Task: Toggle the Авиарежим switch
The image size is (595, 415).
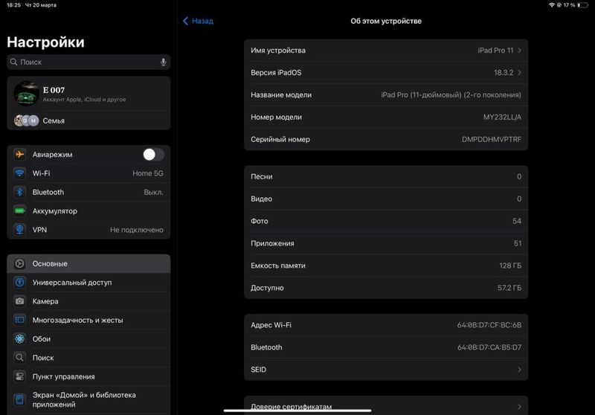Action: [x=153, y=155]
